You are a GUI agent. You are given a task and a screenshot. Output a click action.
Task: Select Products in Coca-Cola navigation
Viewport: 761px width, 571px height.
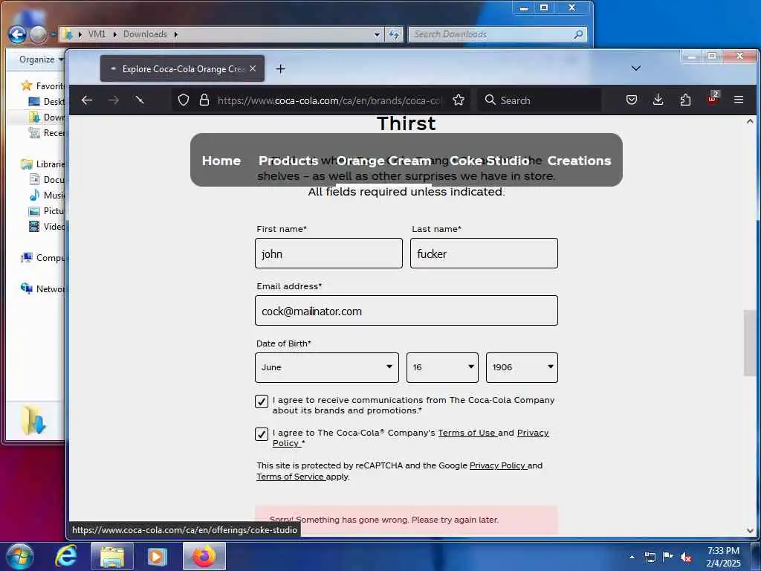288,161
